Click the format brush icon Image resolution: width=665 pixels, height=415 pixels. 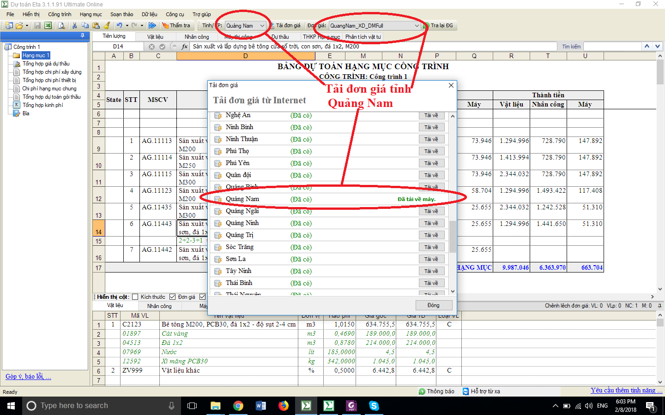point(107,26)
